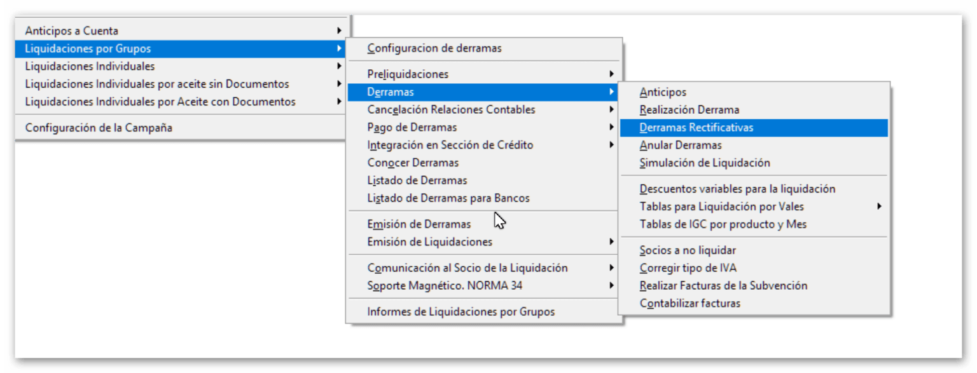Select Listado de Derramas para Bancos
This screenshot has width=977, height=373.
click(x=448, y=198)
